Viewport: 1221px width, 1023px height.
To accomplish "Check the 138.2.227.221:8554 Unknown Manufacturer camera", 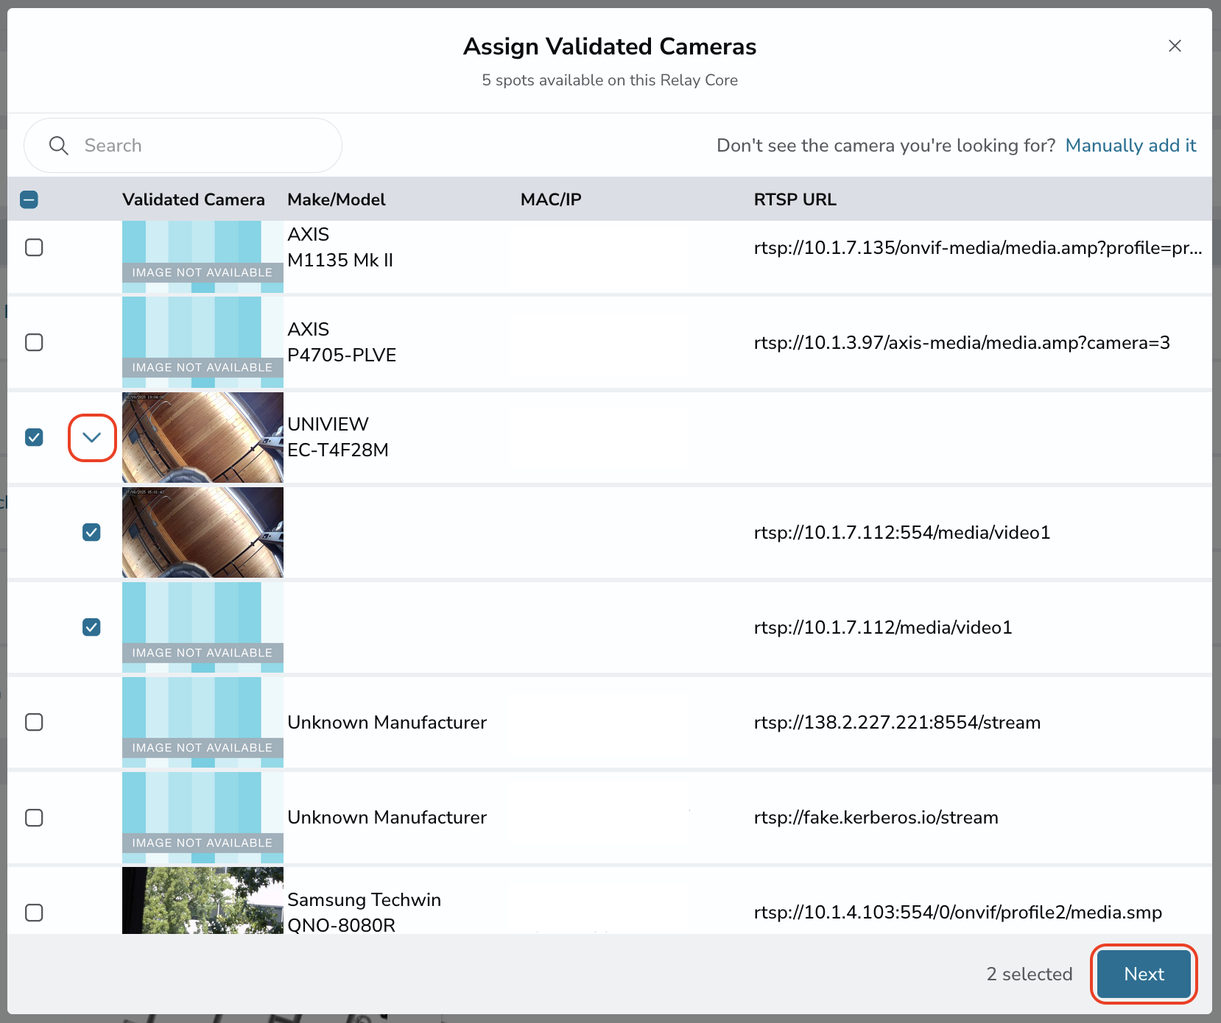I will (34, 722).
